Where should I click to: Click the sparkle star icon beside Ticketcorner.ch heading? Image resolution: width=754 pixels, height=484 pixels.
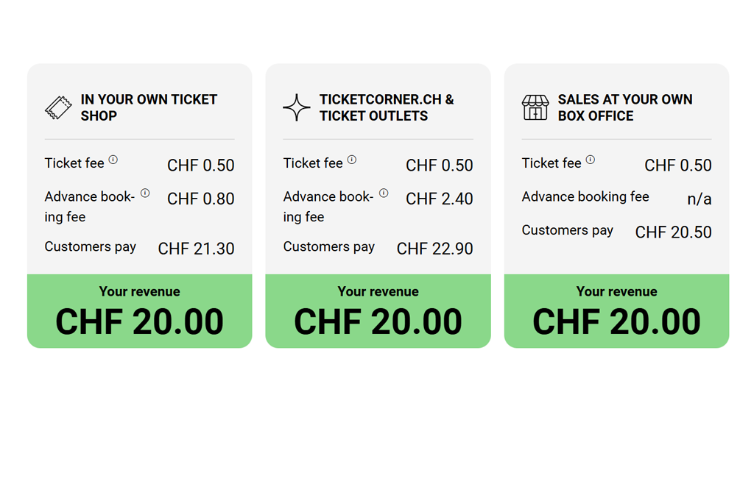297,107
